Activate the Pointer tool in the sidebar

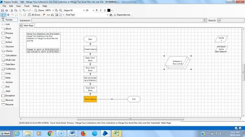[9, 20]
